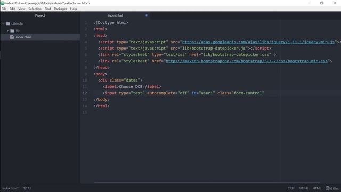
Task: Open the Help menu
Action: click(x=74, y=9)
